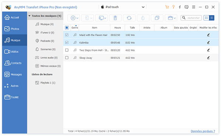Sort by the Album column header
This screenshot has height=136, width=221.
(x=164, y=28)
